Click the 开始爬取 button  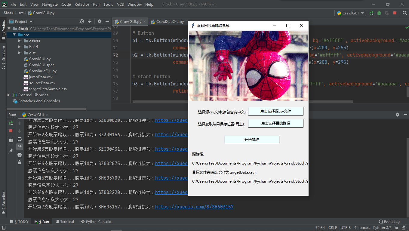(x=252, y=140)
